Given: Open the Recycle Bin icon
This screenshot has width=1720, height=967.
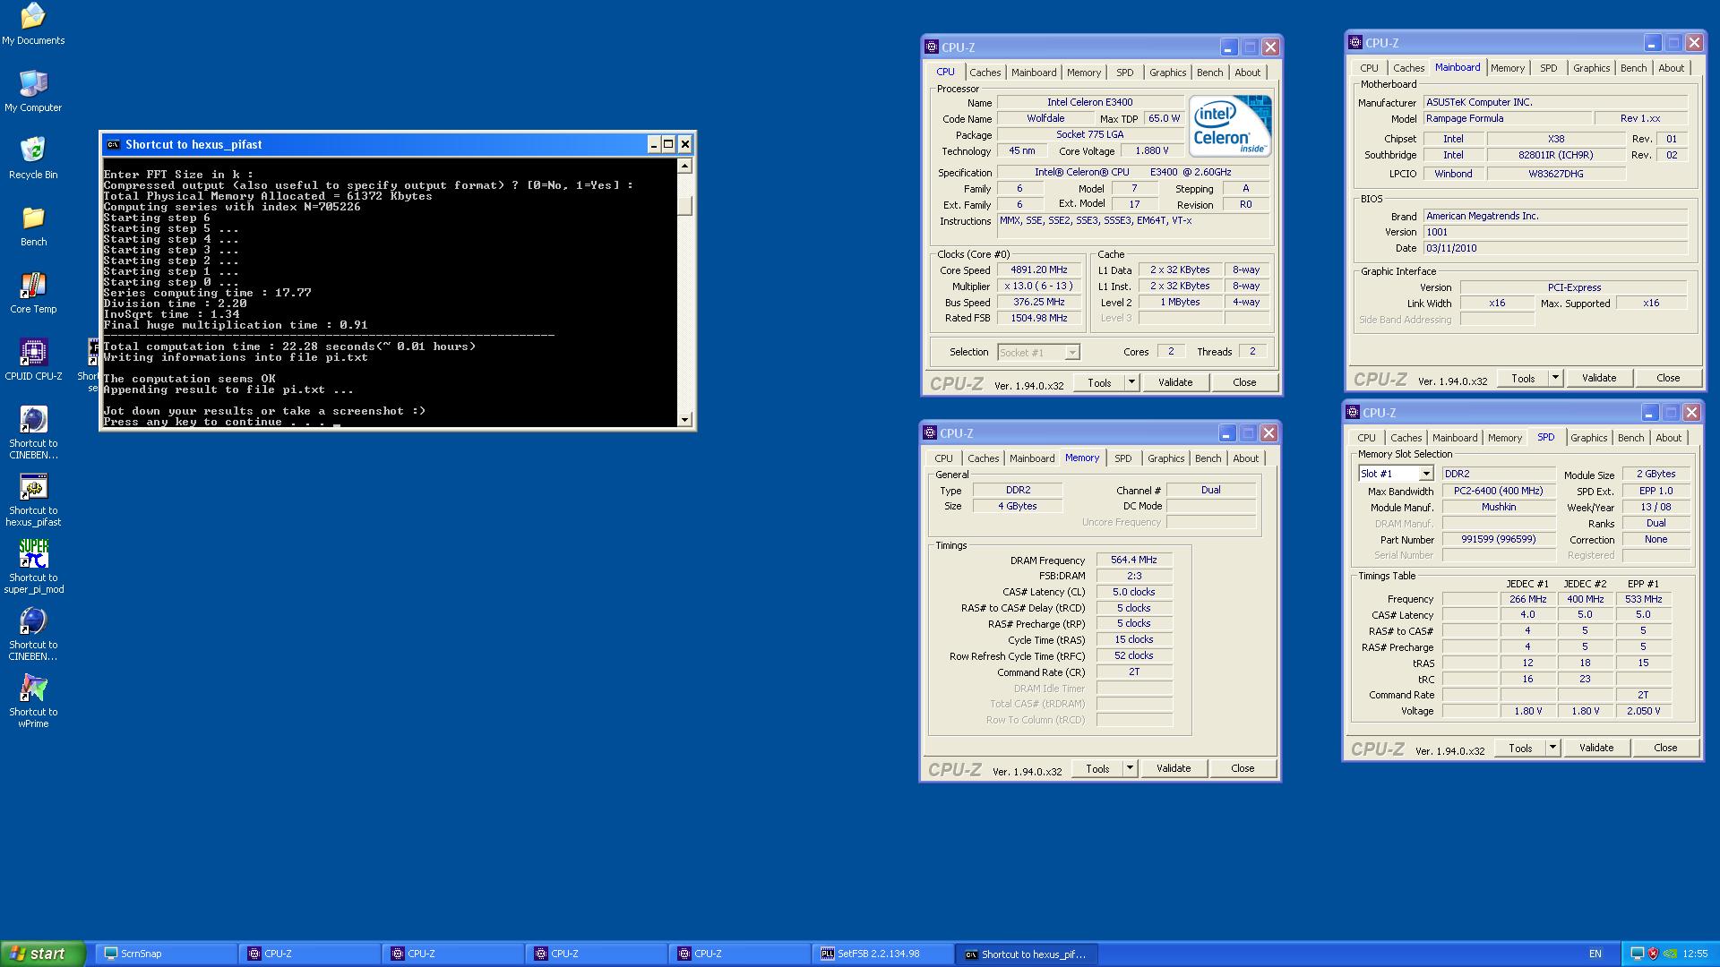Looking at the screenshot, I should [x=33, y=158].
